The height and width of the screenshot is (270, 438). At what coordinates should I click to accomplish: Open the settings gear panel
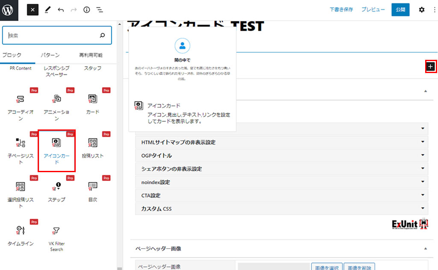[x=421, y=10]
